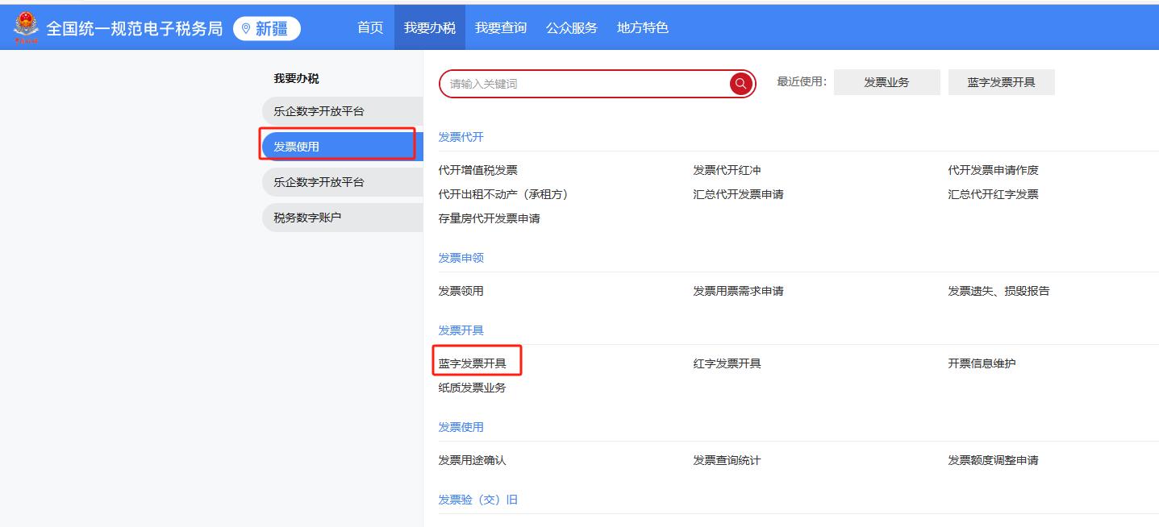Open 代开发票申请作废 link
The height and width of the screenshot is (527, 1159).
coord(993,170)
